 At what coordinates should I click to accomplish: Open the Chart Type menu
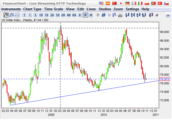pos(32,9)
